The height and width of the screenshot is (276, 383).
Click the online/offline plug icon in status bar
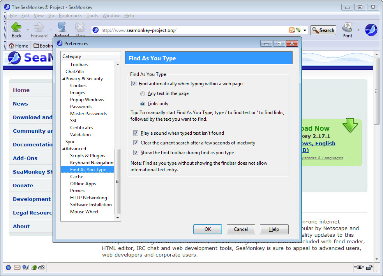click(x=359, y=267)
